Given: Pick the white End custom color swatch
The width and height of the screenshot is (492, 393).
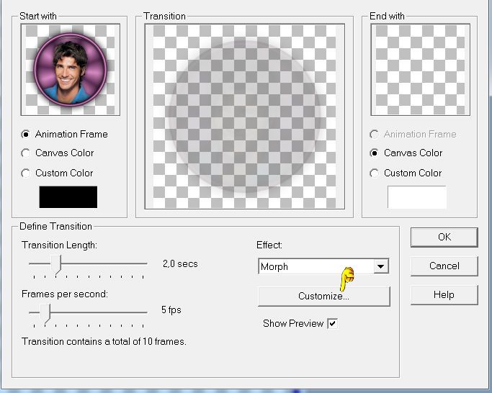Looking at the screenshot, I should (x=416, y=197).
